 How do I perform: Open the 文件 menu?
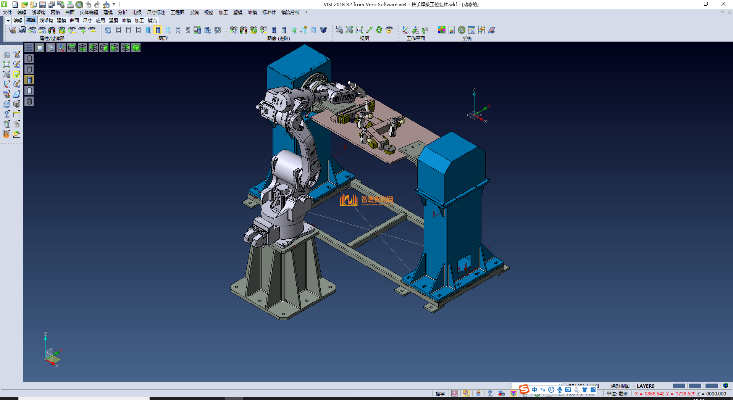[x=7, y=13]
